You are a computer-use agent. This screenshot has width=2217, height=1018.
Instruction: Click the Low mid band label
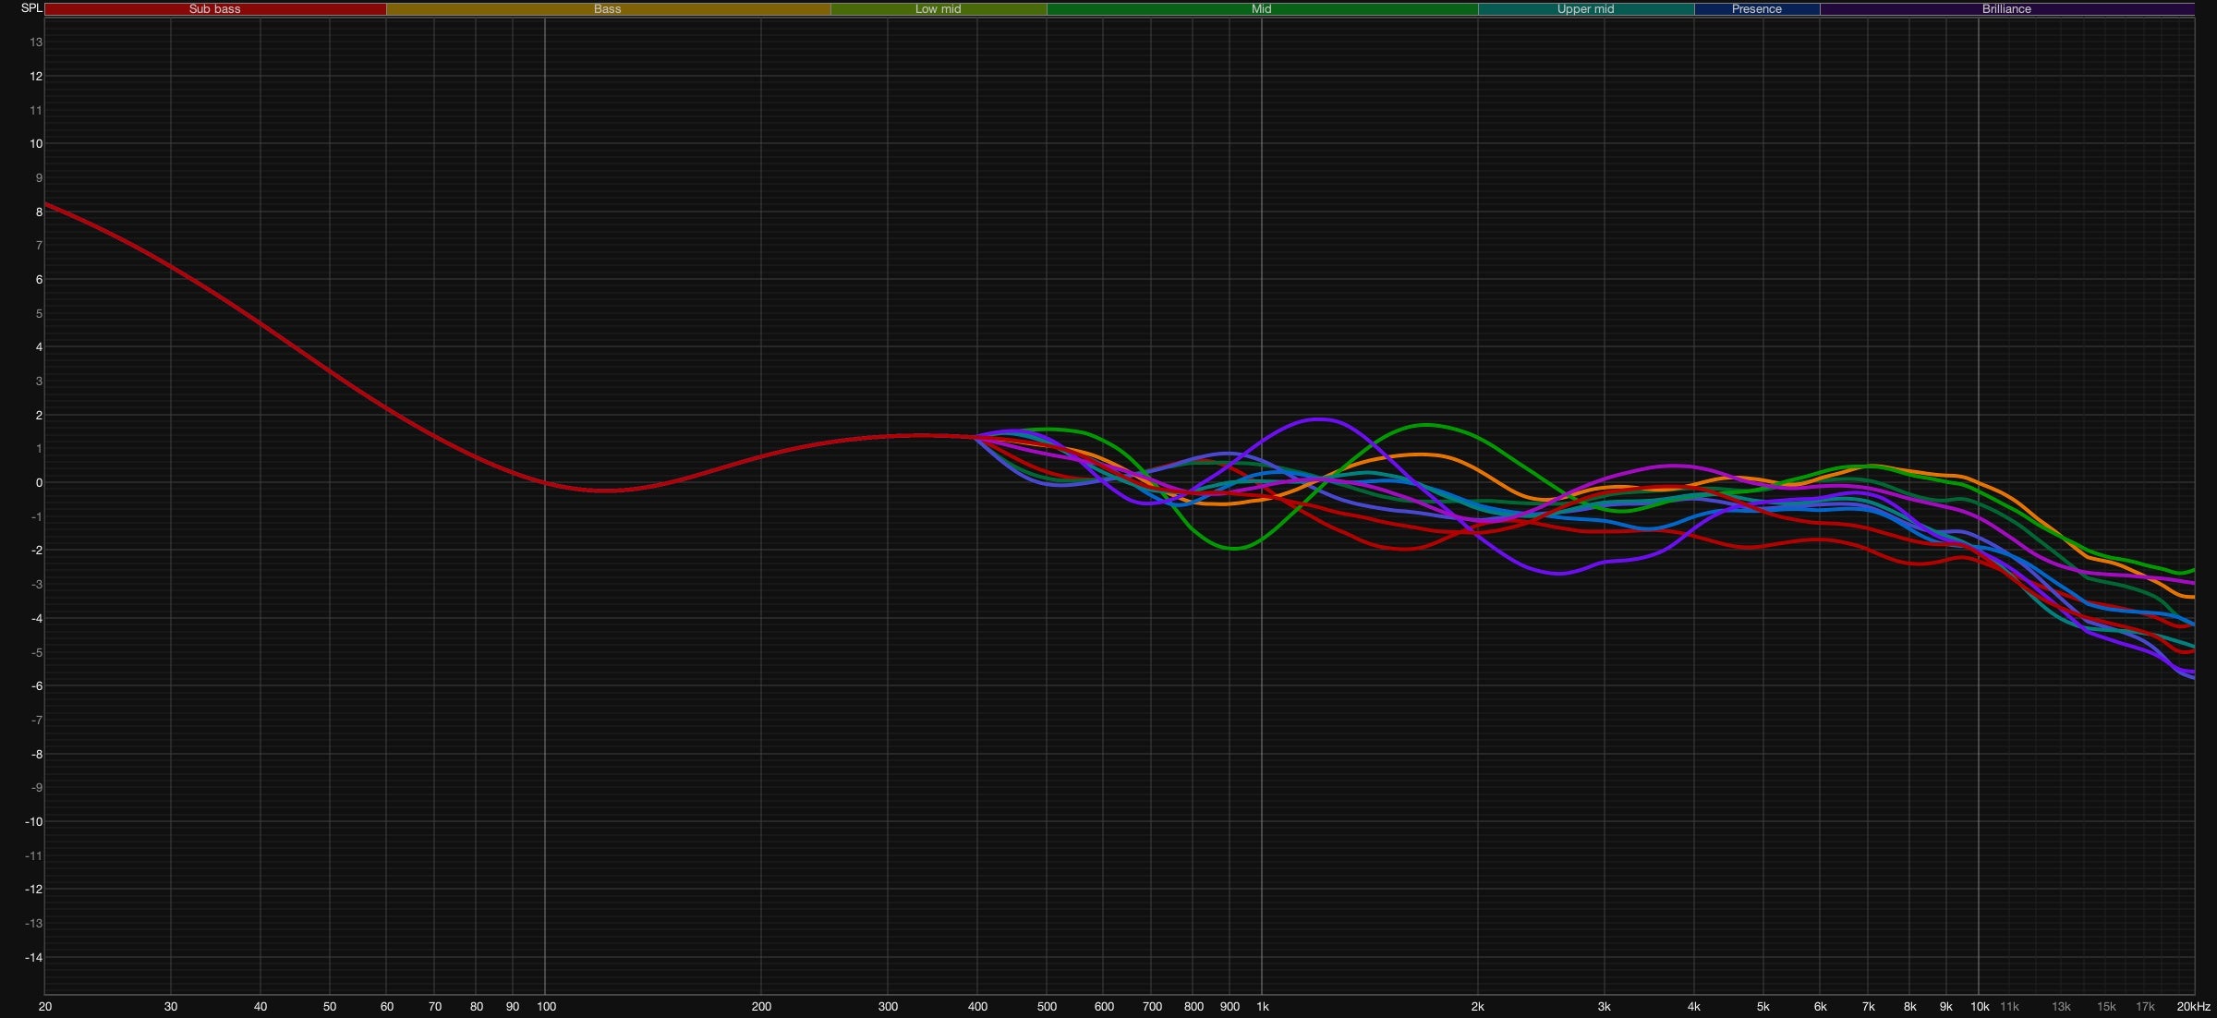[938, 8]
